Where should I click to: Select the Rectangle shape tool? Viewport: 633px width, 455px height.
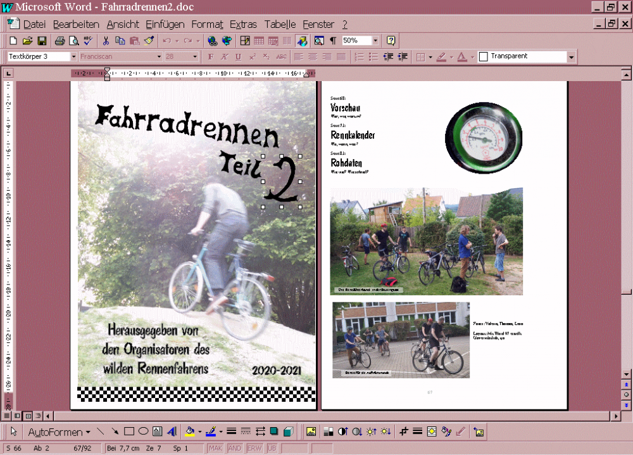pos(129,432)
